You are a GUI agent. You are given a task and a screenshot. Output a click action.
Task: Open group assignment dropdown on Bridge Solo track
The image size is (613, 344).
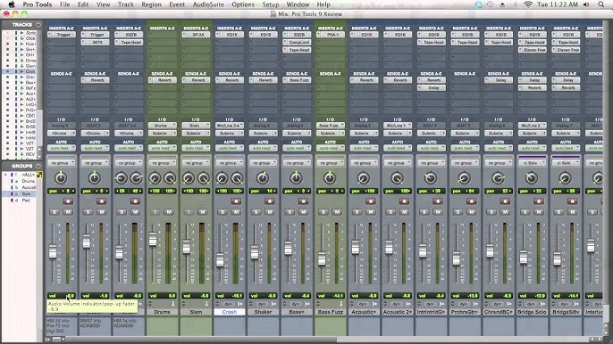click(x=532, y=163)
